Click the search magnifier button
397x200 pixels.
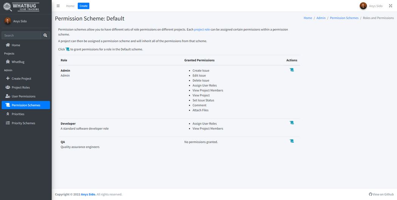[45, 35]
